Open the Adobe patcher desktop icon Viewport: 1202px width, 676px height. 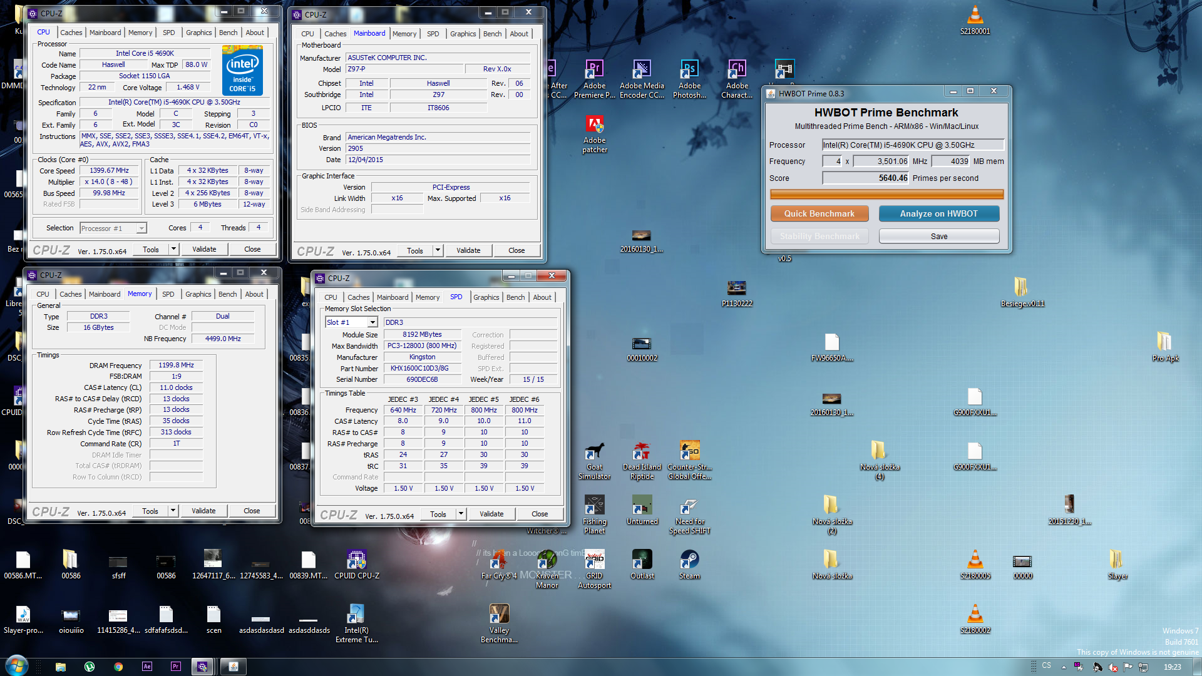click(594, 134)
